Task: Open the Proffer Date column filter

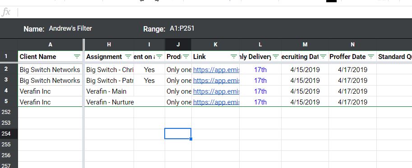Action: [x=371, y=57]
